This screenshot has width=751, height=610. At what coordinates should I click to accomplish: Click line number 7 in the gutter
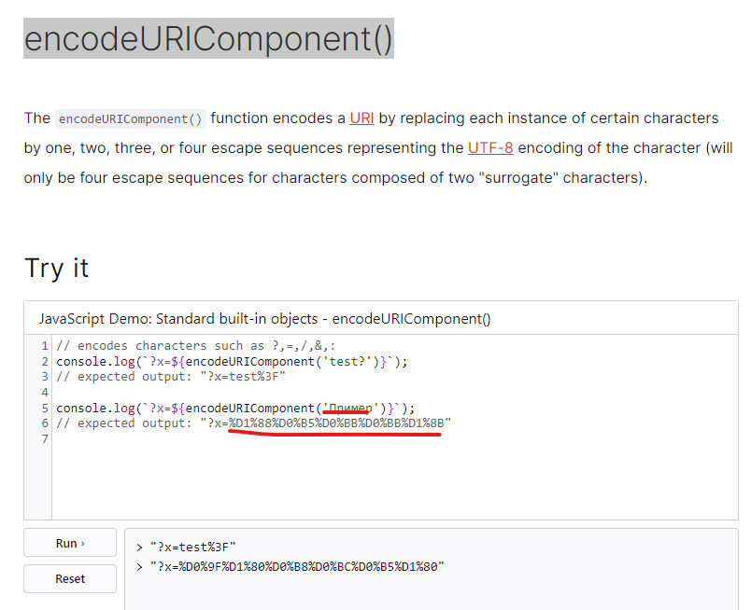coord(45,438)
